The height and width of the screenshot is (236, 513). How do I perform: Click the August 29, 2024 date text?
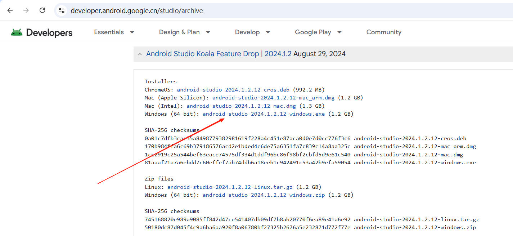(320, 54)
